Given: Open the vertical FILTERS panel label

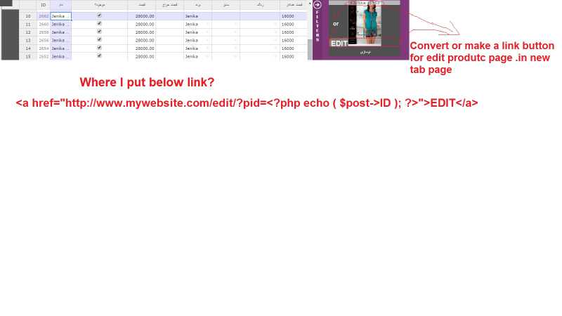Looking at the screenshot, I should point(318,26).
